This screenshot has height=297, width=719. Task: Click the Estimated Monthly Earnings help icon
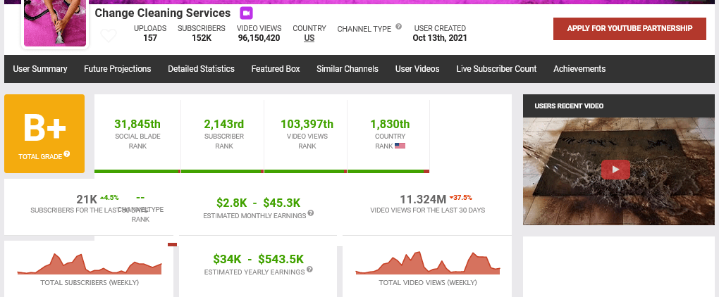click(x=311, y=213)
